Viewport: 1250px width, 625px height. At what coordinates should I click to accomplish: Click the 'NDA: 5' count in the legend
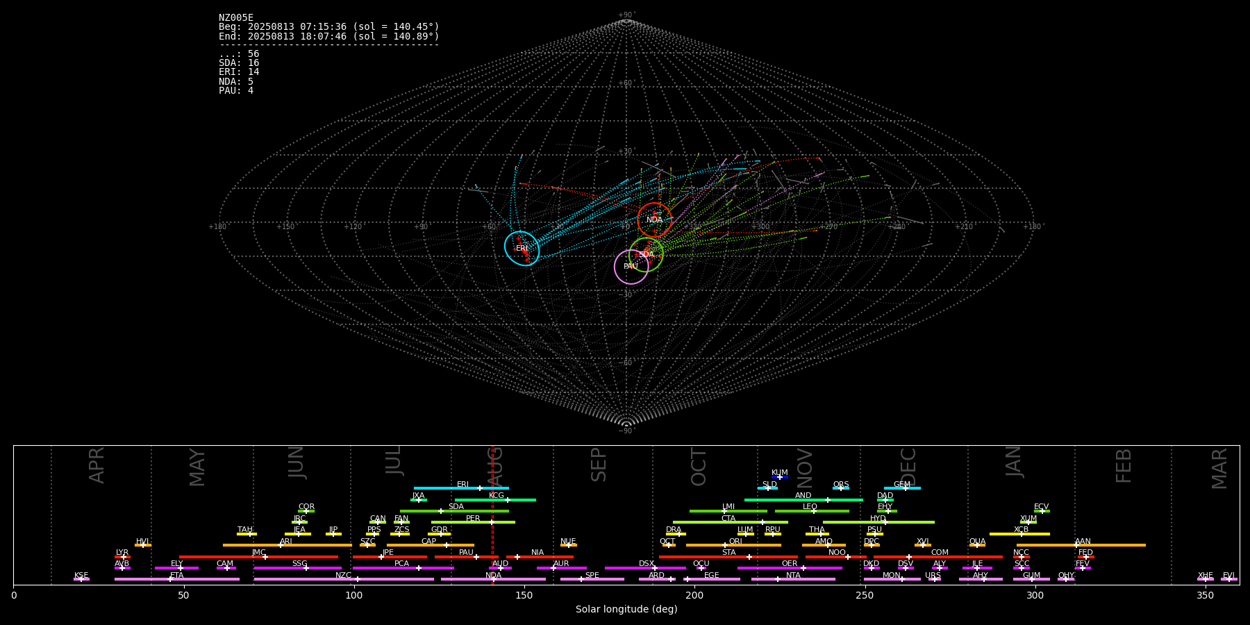[x=236, y=82]
